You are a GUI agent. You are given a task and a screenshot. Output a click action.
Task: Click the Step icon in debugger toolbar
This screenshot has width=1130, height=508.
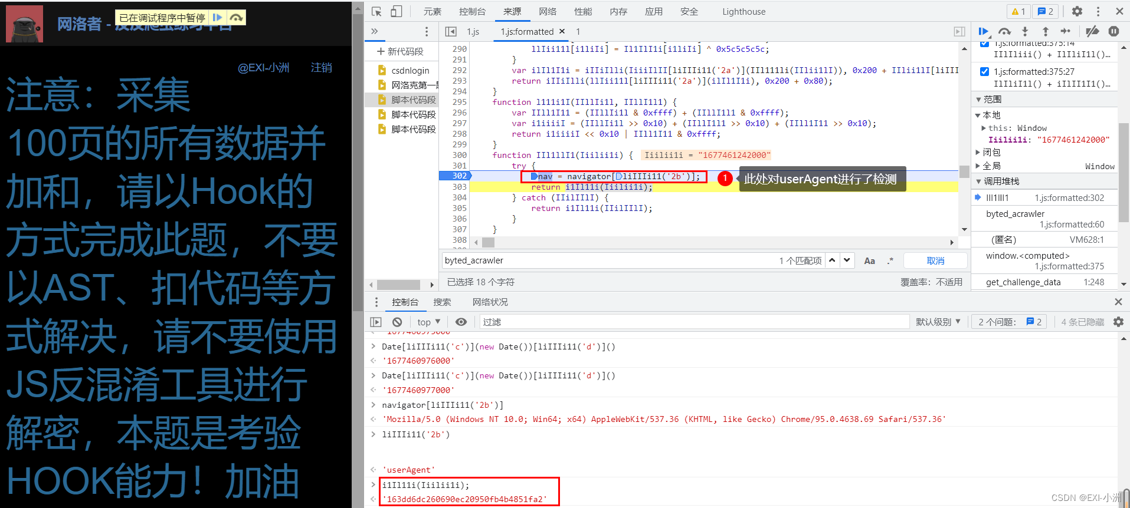[1065, 31]
